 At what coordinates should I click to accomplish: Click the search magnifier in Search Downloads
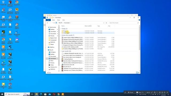tap(138, 23)
